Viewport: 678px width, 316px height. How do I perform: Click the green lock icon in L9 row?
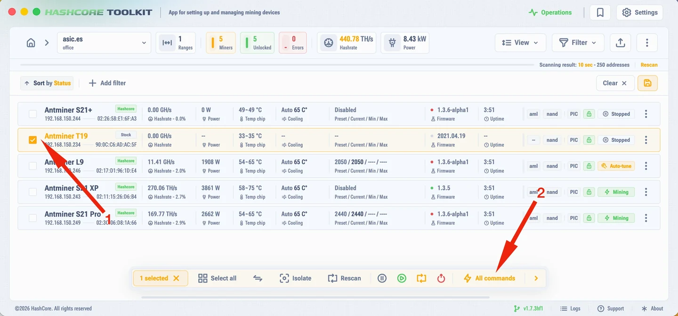tap(589, 166)
